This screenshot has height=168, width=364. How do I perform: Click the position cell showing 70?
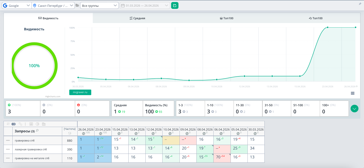pos(222,158)
